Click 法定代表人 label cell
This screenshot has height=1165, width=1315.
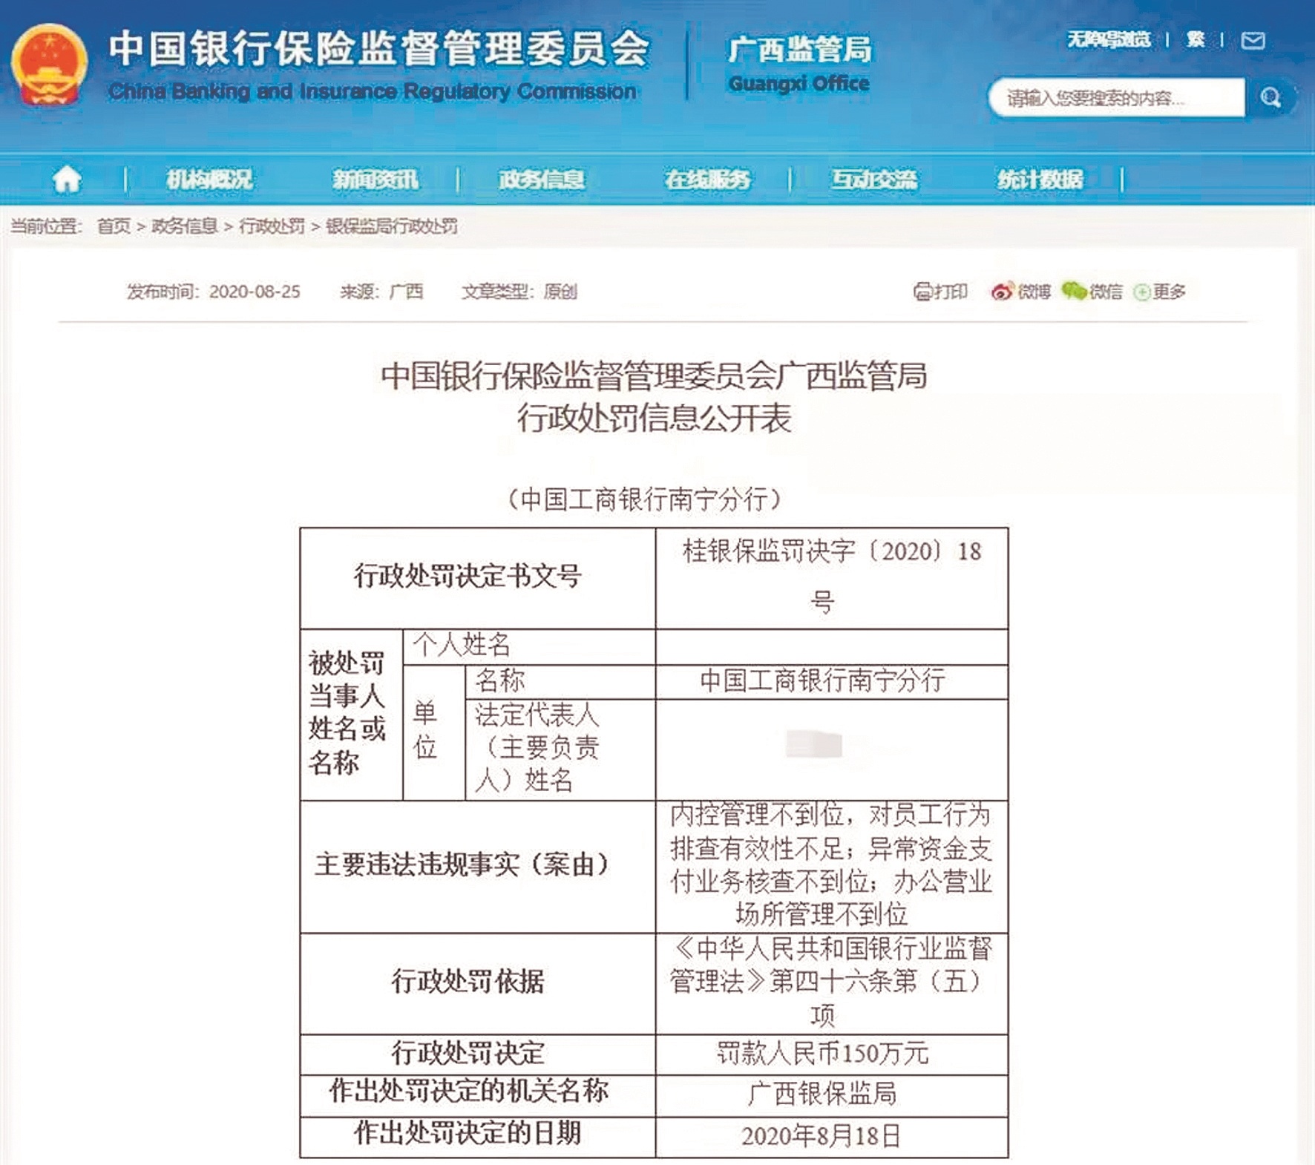pos(560,749)
